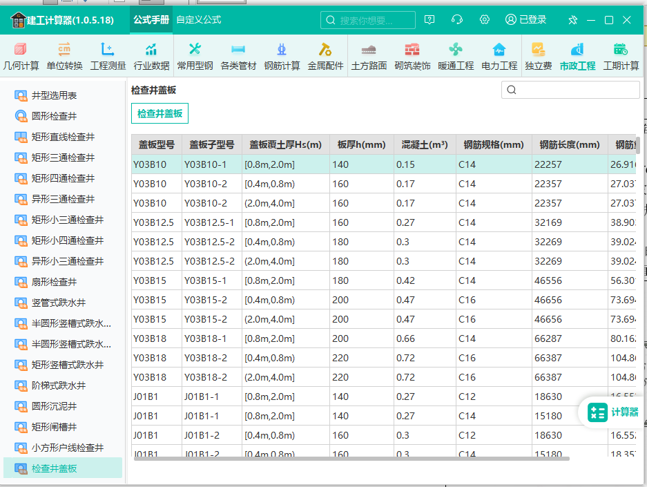
Task: Select 矩形三通检查井 in the sidebar
Action: pyautogui.click(x=62, y=157)
